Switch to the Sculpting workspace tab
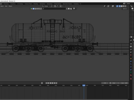Image resolution: width=134 pixels, height=100 pixels. [x=13, y=4]
